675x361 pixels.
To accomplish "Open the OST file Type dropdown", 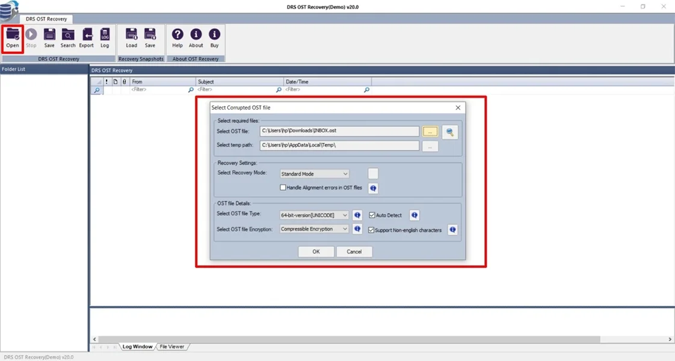I will [314, 215].
